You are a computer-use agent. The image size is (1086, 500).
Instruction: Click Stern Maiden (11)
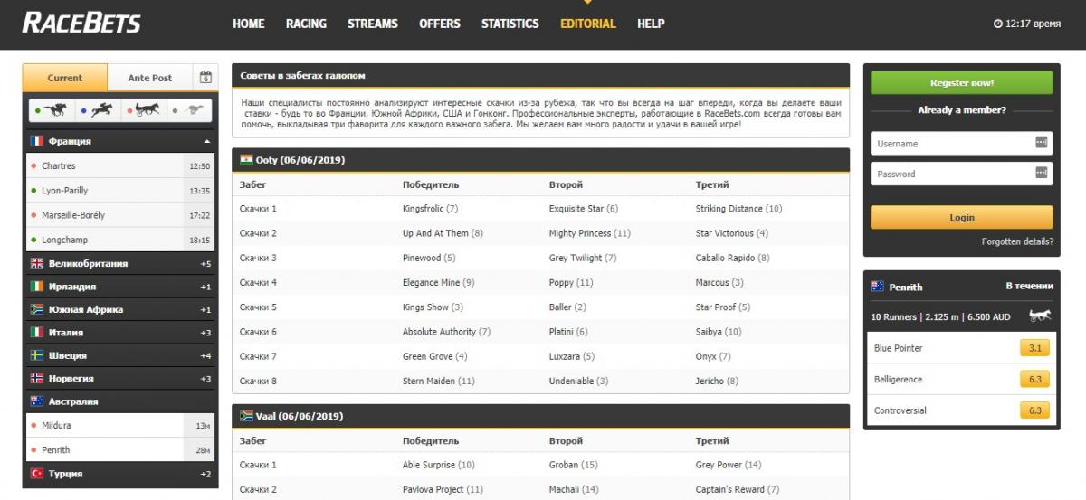(x=439, y=382)
